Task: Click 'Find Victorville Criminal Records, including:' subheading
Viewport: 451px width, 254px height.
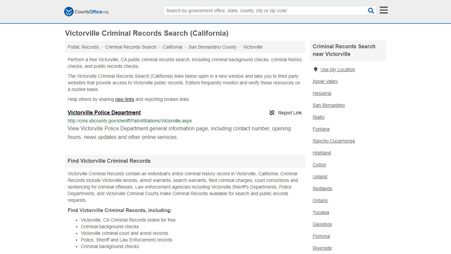Action: (x=120, y=210)
